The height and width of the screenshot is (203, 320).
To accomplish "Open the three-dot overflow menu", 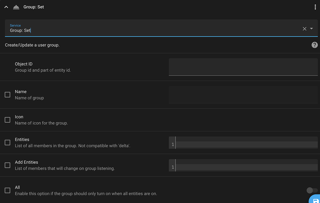I will (315, 7).
